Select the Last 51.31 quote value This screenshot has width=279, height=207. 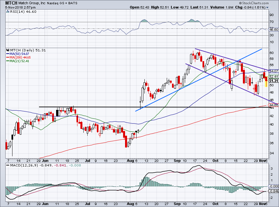[x=199, y=7]
